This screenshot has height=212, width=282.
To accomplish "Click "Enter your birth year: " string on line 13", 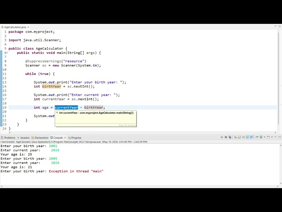I will click(x=96, y=82).
